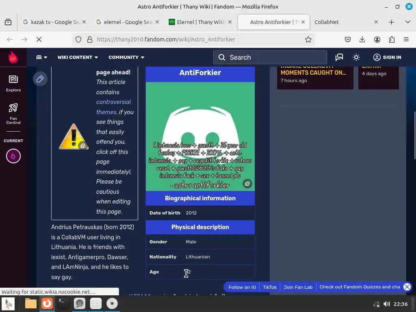View site security padlock info
The height and width of the screenshot is (312, 416).
(x=90, y=39)
